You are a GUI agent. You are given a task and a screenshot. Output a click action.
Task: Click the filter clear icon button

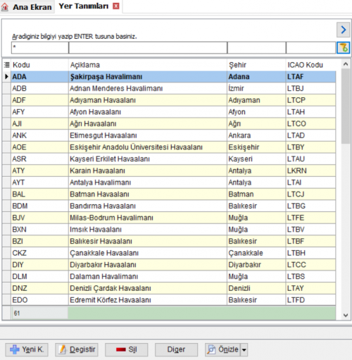coord(344,48)
